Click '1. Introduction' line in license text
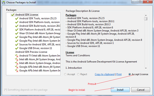Viewport: 154px width, 96px height. coord(74,68)
